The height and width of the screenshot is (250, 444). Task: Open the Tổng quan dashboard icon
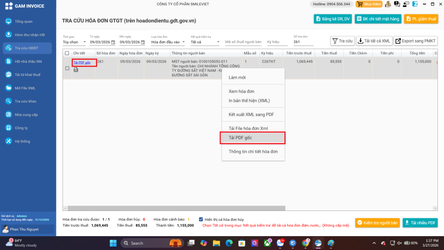(x=8, y=21)
